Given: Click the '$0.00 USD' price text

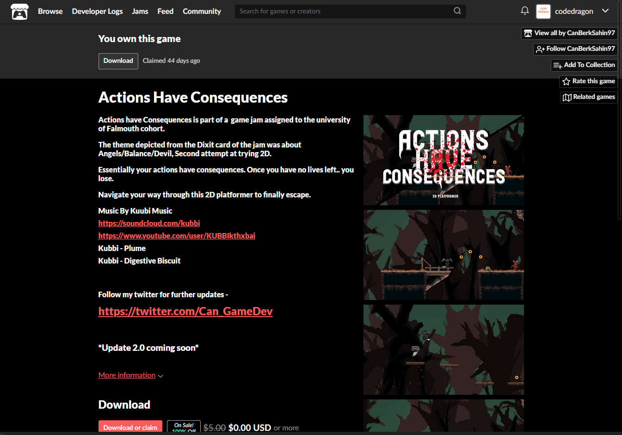Looking at the screenshot, I should (x=250, y=428).
